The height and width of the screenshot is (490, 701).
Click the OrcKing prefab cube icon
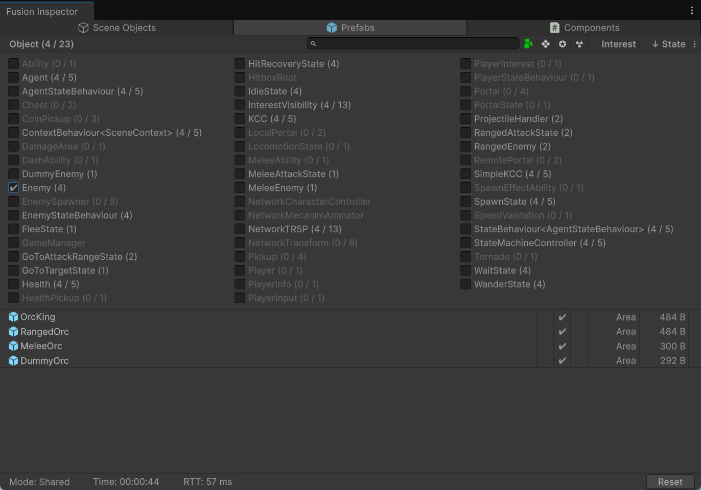(13, 317)
